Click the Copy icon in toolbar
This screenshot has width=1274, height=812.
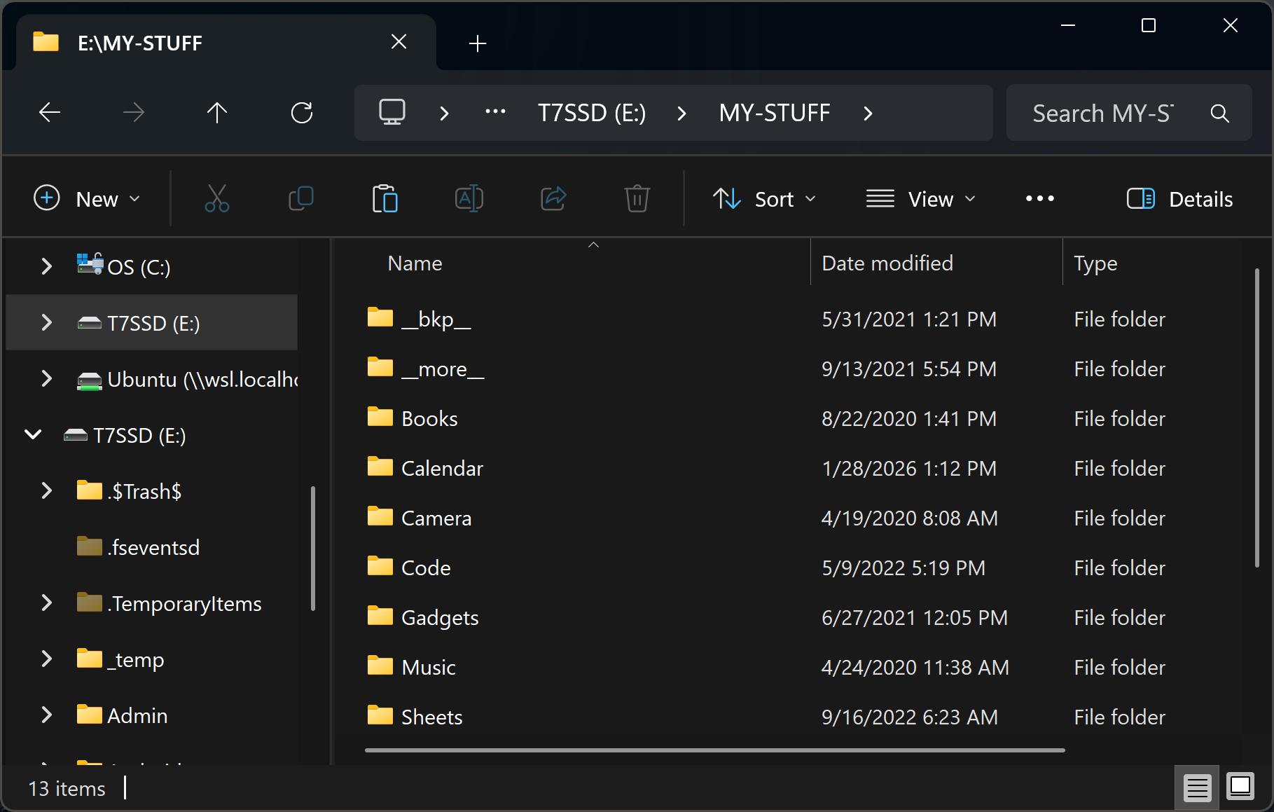[x=300, y=199]
